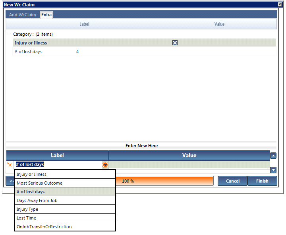Click the Label header in Enter New section

click(58, 156)
